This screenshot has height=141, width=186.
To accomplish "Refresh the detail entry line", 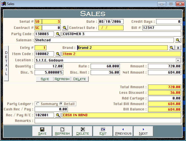I will (62, 79).
